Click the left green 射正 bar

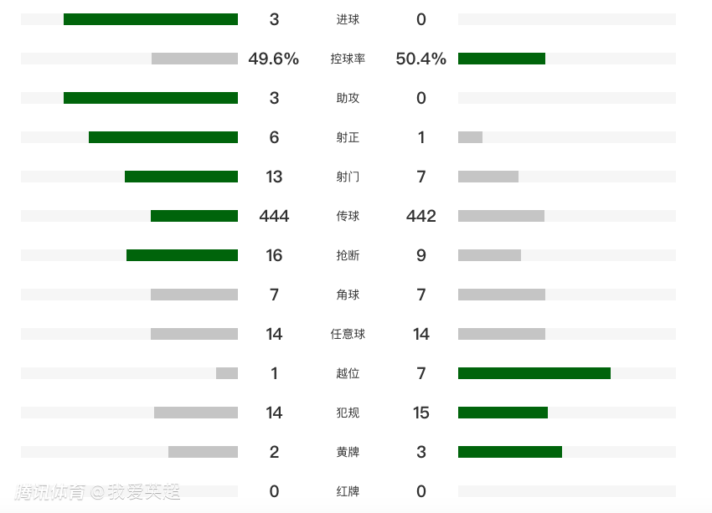(163, 137)
